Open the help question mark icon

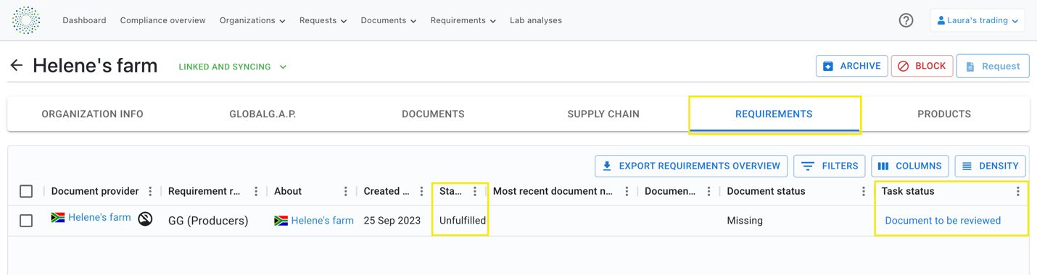coord(906,20)
